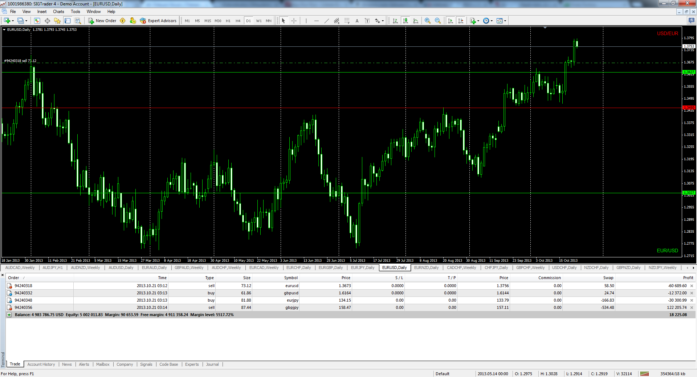Open the New Chart toolbar icon
The height and width of the screenshot is (377, 697).
click(7, 21)
